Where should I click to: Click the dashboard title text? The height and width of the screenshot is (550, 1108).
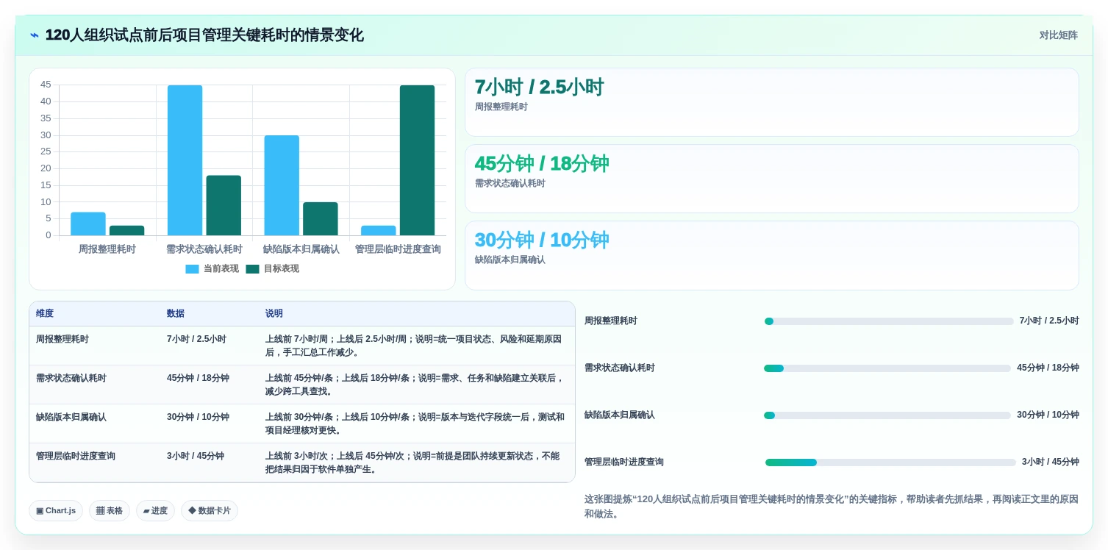(x=204, y=35)
